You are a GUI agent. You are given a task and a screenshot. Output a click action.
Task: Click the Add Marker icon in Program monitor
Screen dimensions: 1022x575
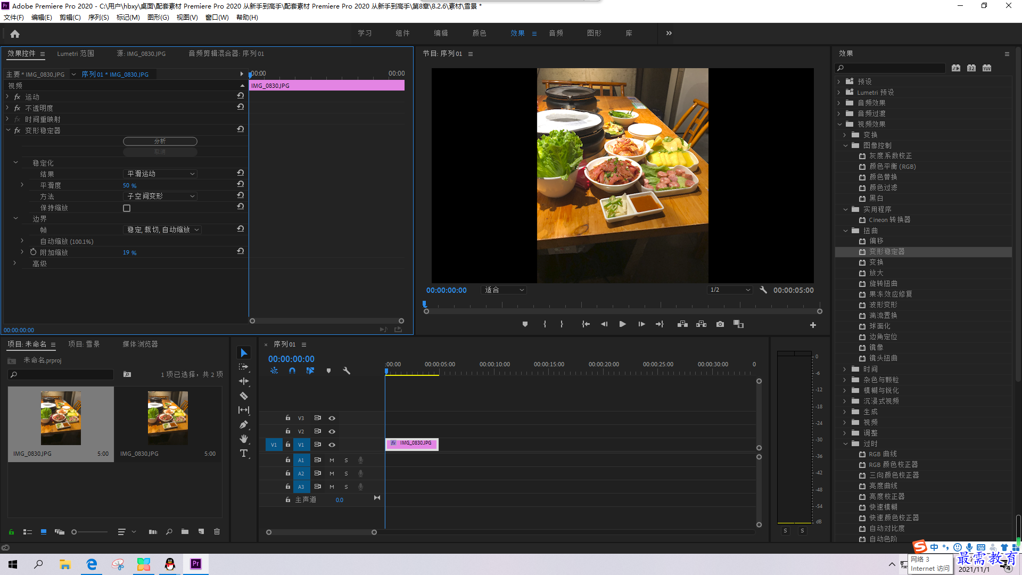click(525, 324)
